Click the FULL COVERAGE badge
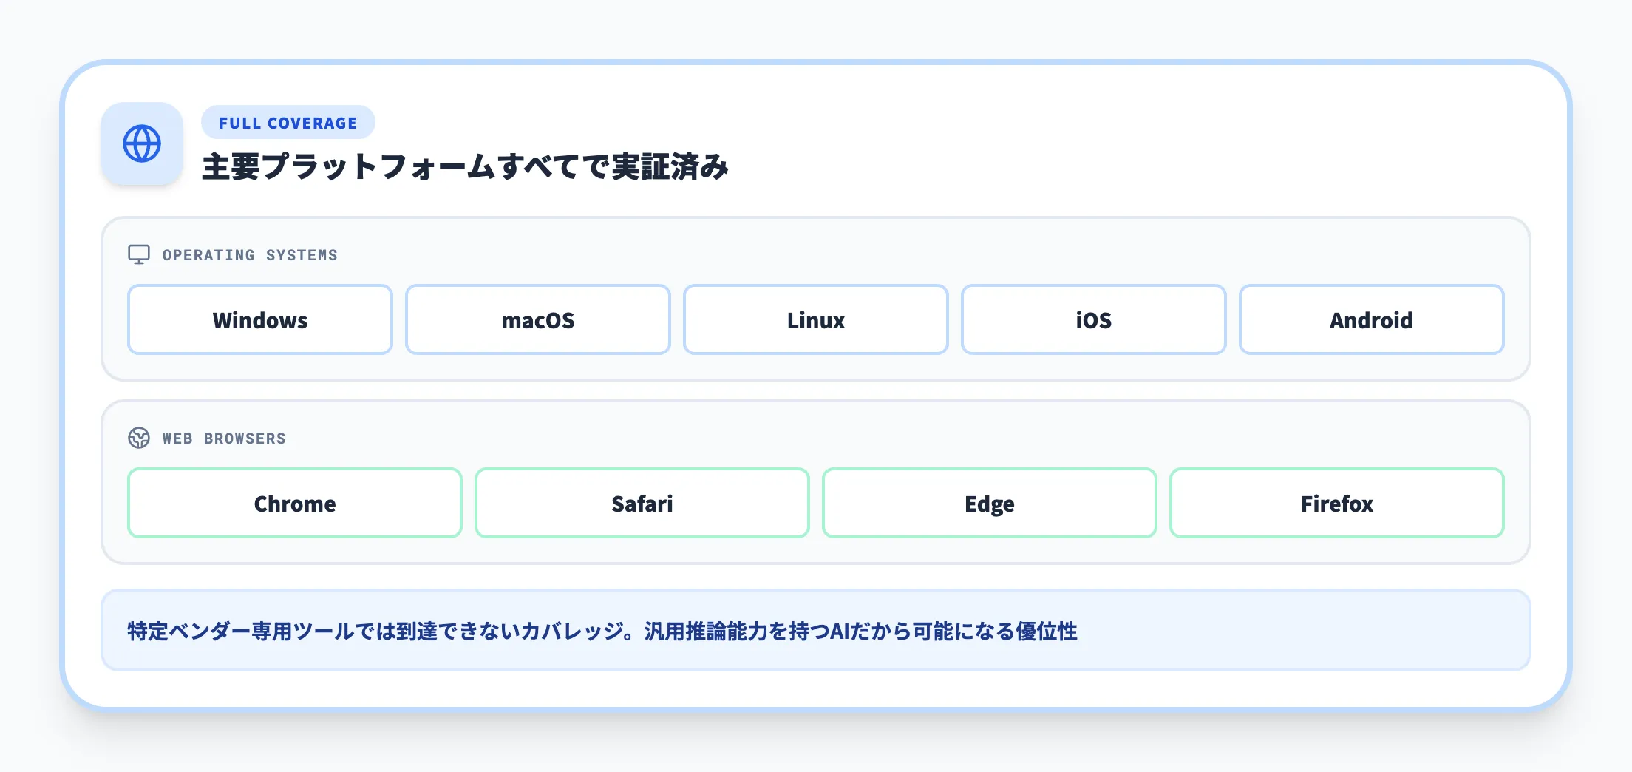The height and width of the screenshot is (772, 1632). pos(288,122)
